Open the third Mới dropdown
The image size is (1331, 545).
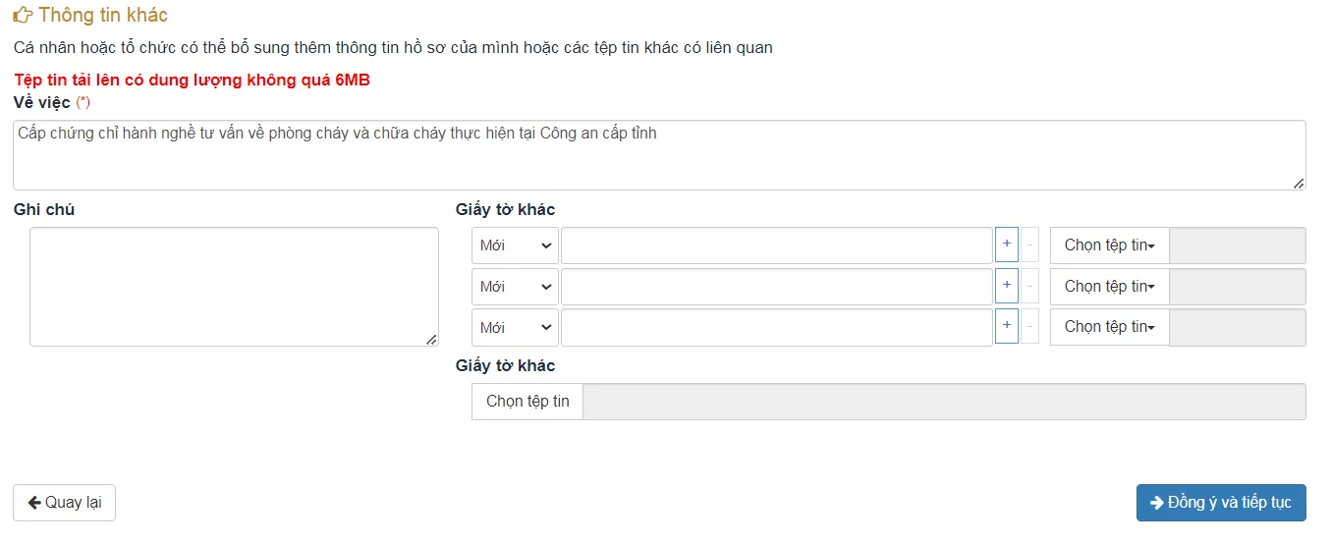pyautogui.click(x=515, y=327)
